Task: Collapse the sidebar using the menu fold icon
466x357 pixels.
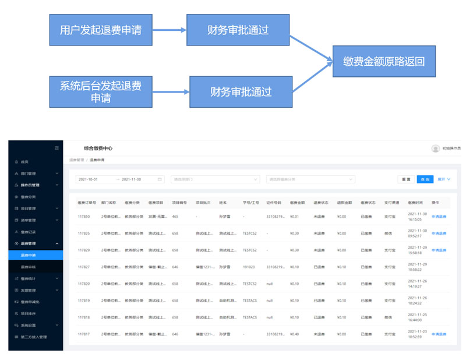Action: click(x=57, y=149)
